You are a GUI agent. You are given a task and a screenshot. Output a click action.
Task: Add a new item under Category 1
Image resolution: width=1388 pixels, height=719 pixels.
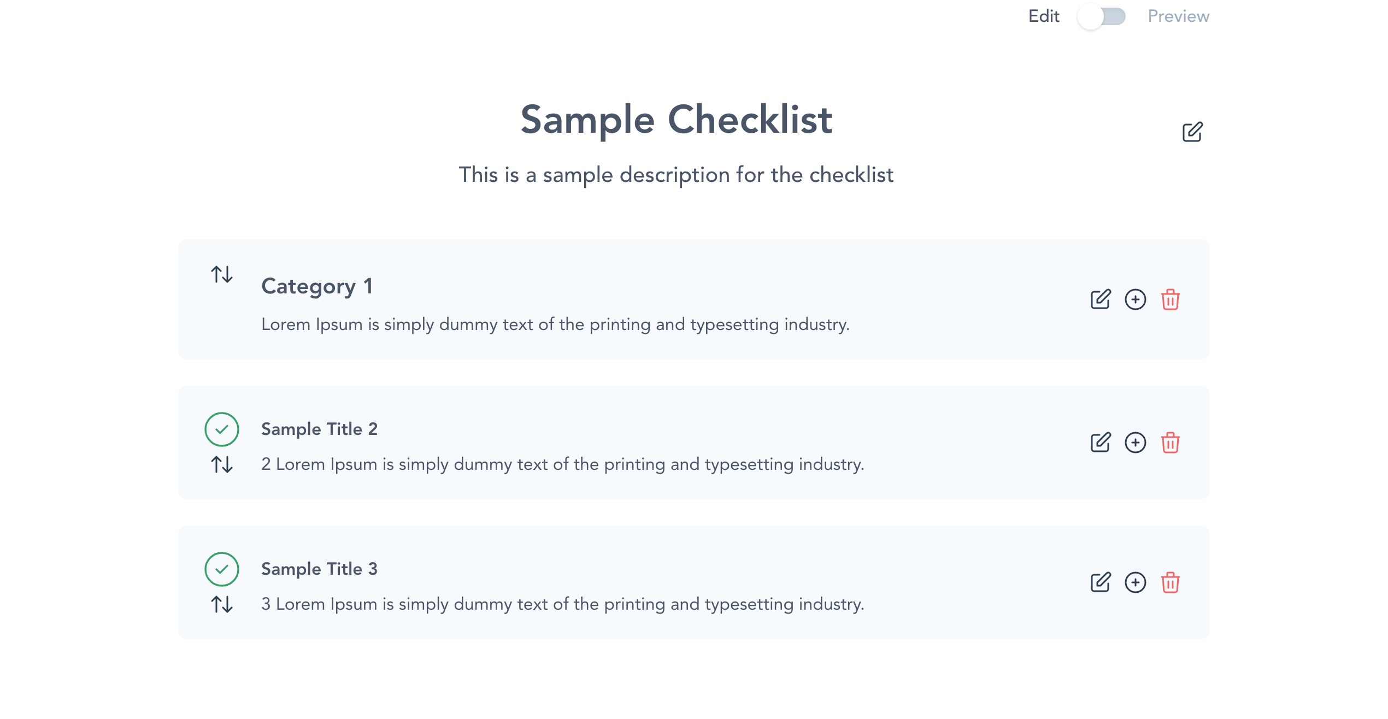[1135, 299]
